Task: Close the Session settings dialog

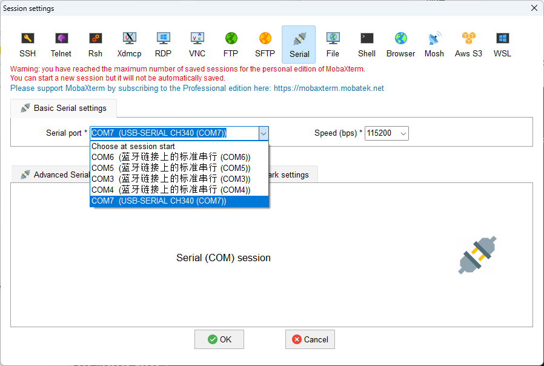Action: (x=534, y=8)
